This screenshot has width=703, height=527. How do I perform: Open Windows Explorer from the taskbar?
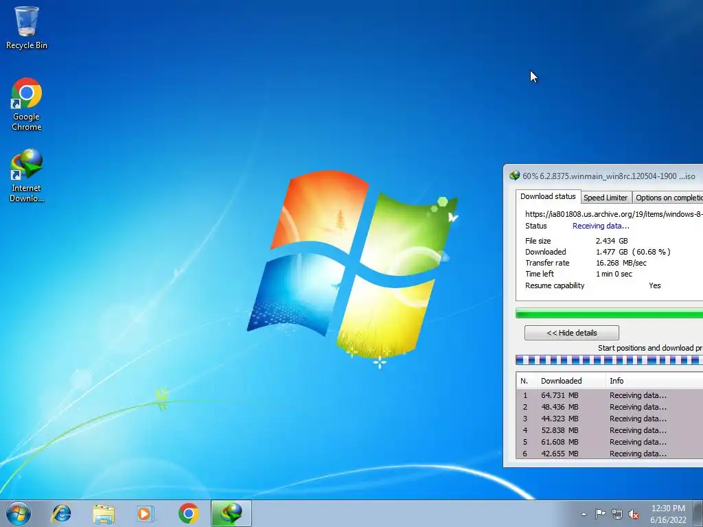[x=104, y=513]
